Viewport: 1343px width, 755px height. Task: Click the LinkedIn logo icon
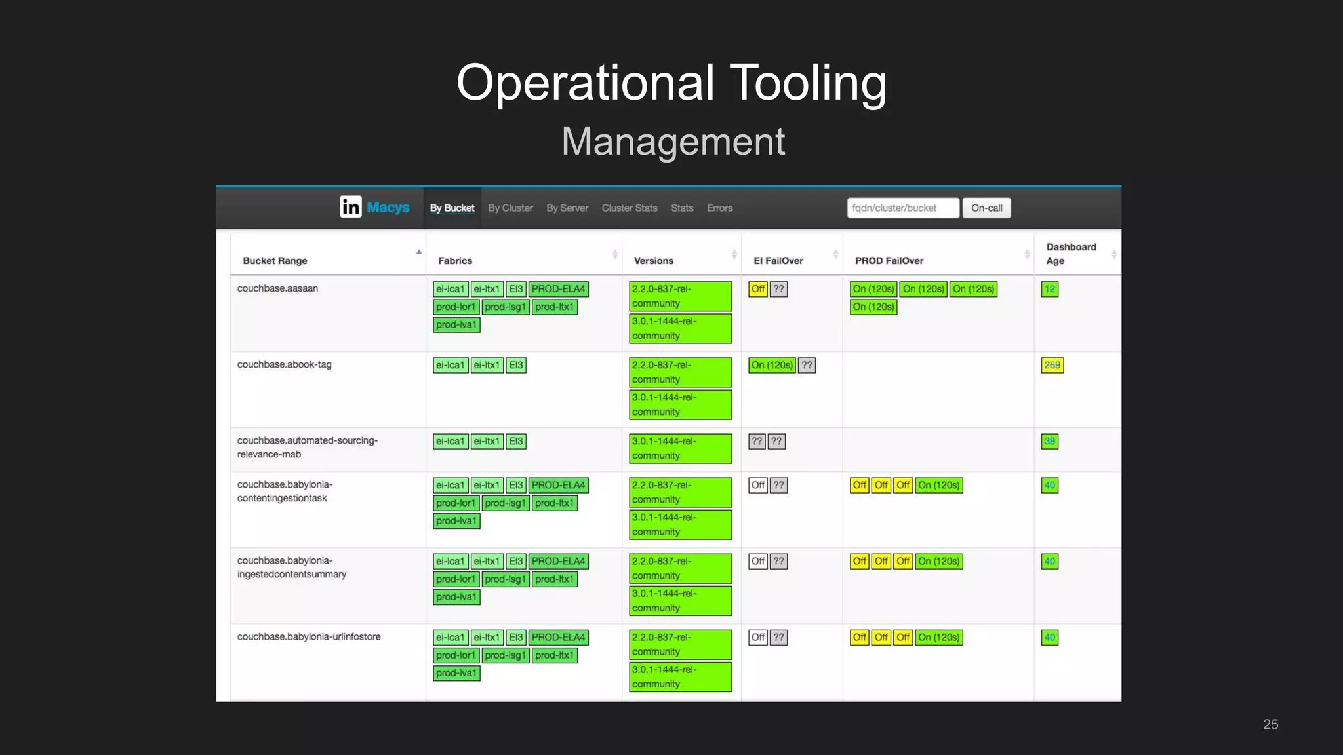(350, 207)
